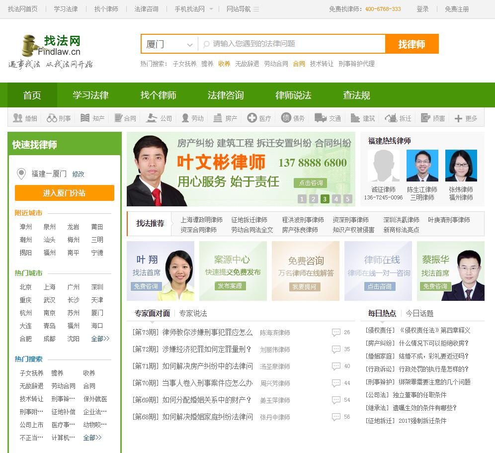Open the 法律咨询 green nav item
Screen dimensions: 495x453
[x=226, y=95]
